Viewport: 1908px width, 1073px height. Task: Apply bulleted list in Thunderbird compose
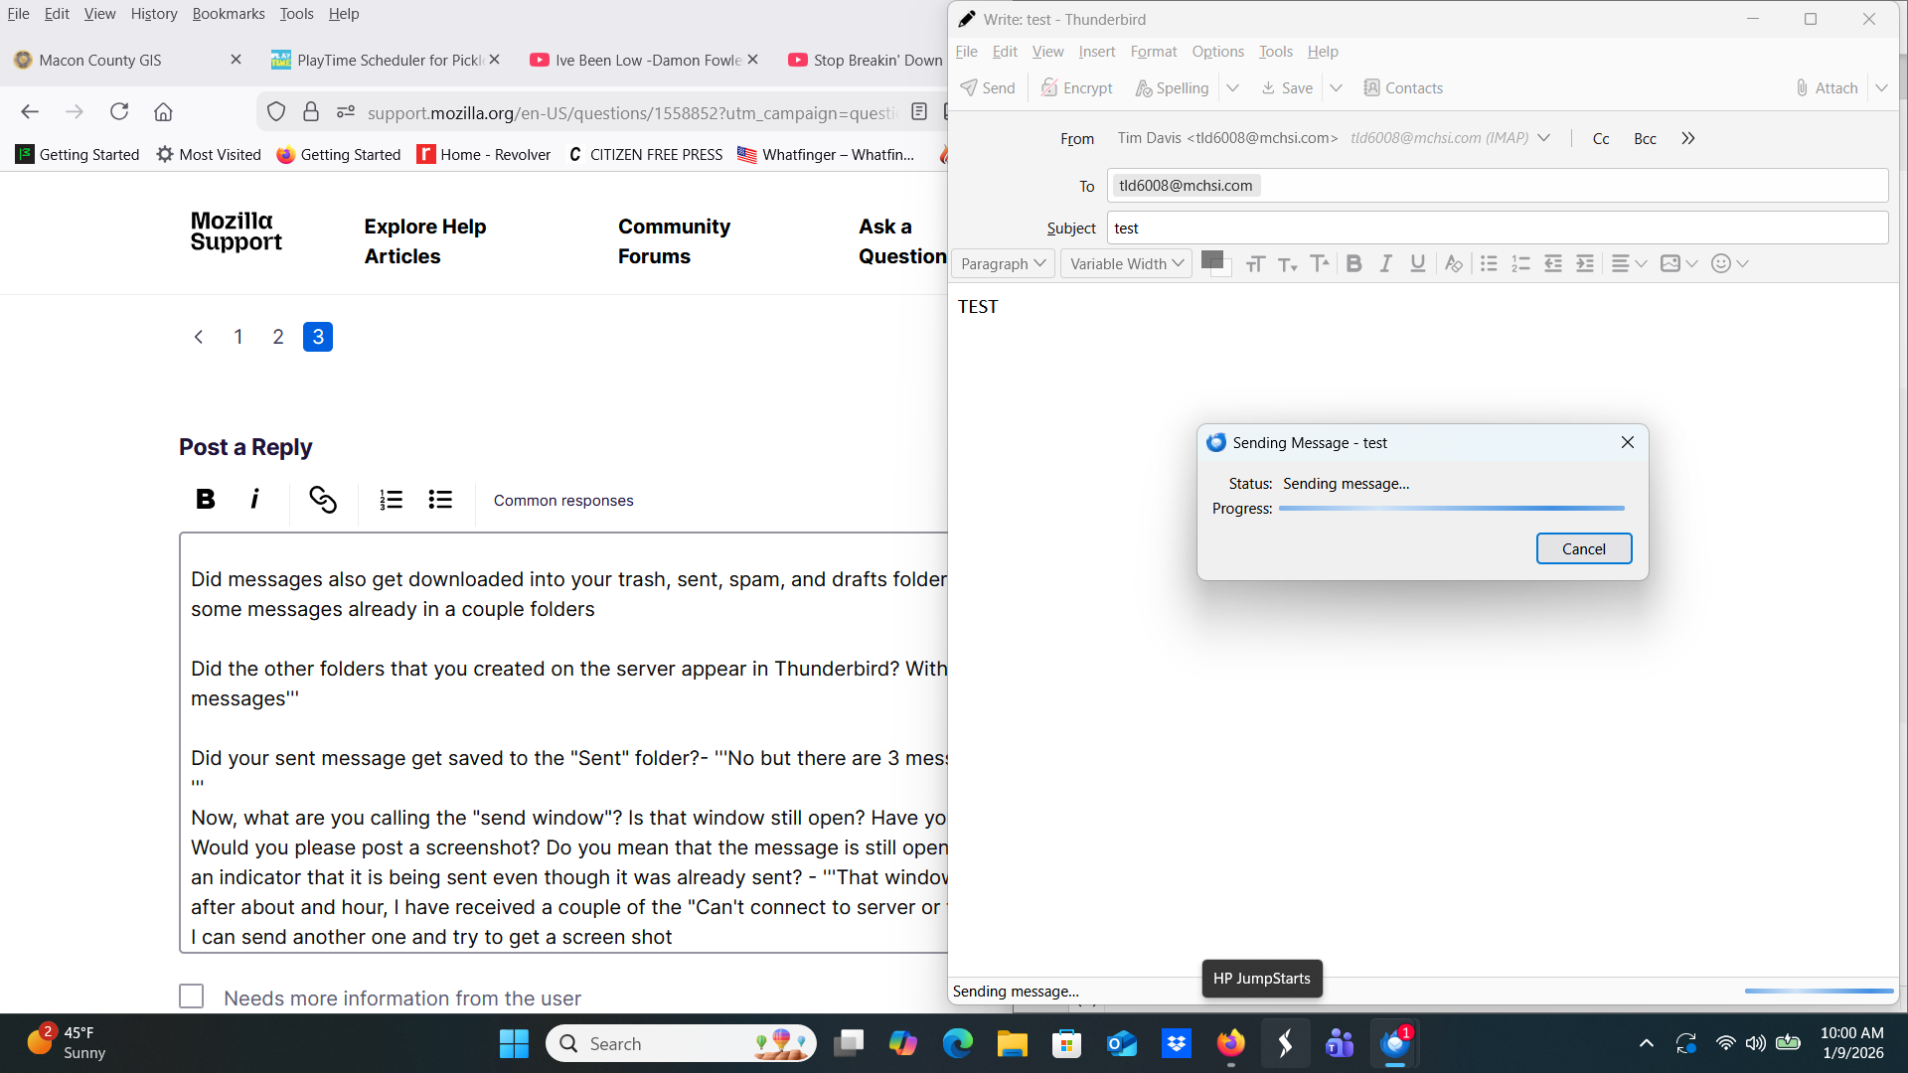[1489, 263]
